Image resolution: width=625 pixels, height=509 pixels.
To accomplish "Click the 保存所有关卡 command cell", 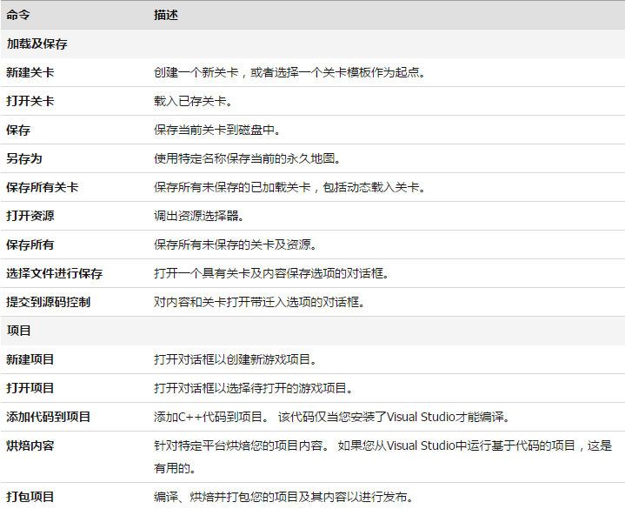I will pyautogui.click(x=43, y=187).
